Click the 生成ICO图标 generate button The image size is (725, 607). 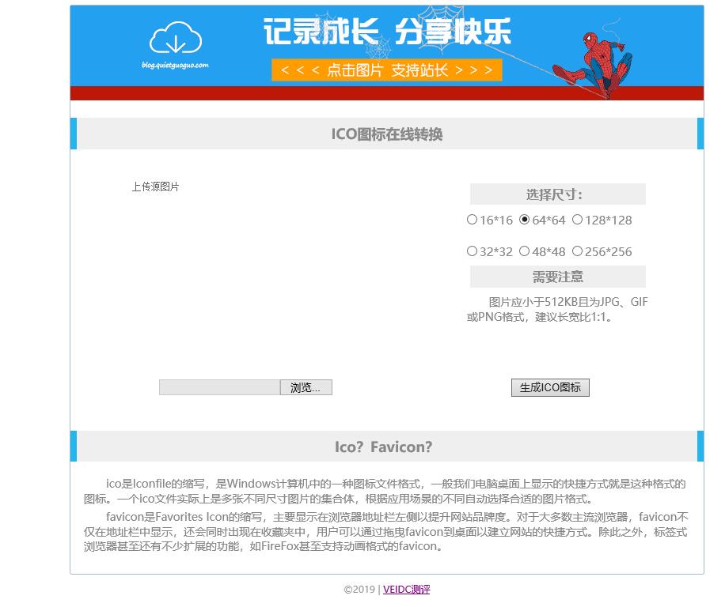[550, 387]
